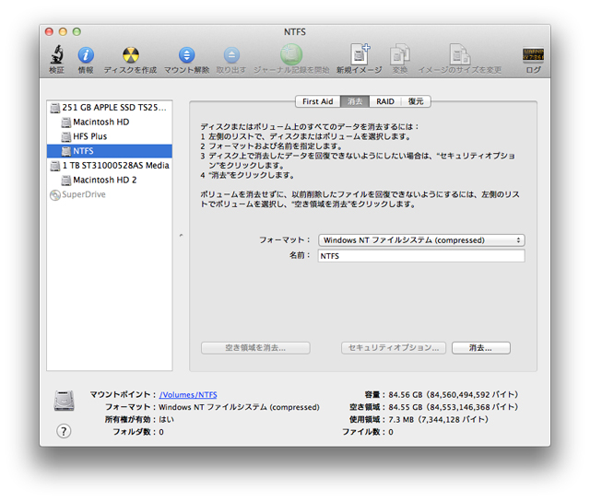Screen dimensions: 590x501
Task: Click the drive icon beside mount point info
Action: click(x=64, y=401)
